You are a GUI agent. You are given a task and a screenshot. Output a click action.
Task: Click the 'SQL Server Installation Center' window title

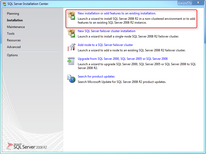(28, 4)
